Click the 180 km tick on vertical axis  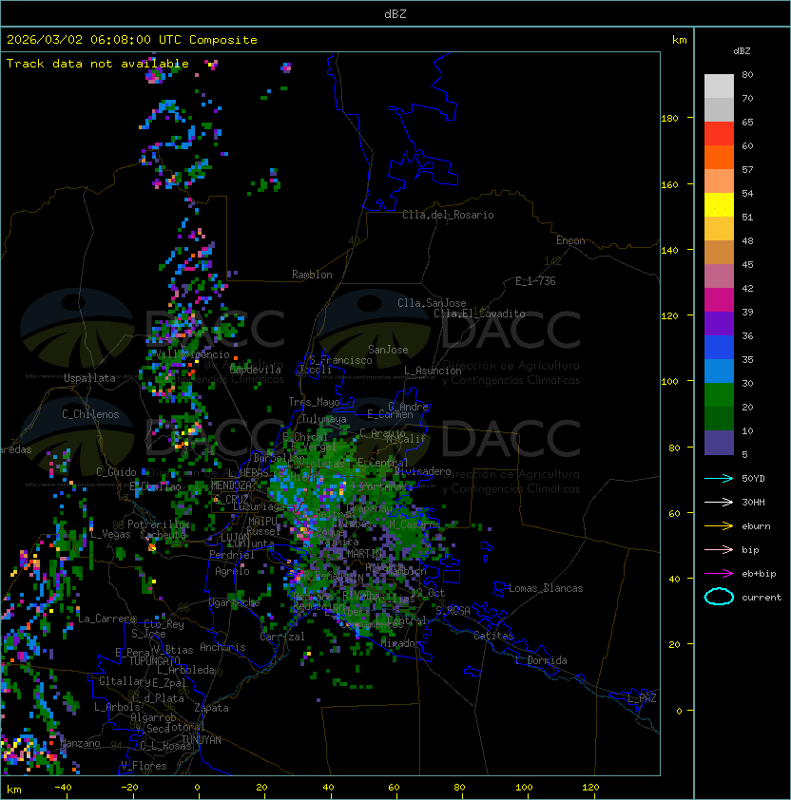(669, 119)
